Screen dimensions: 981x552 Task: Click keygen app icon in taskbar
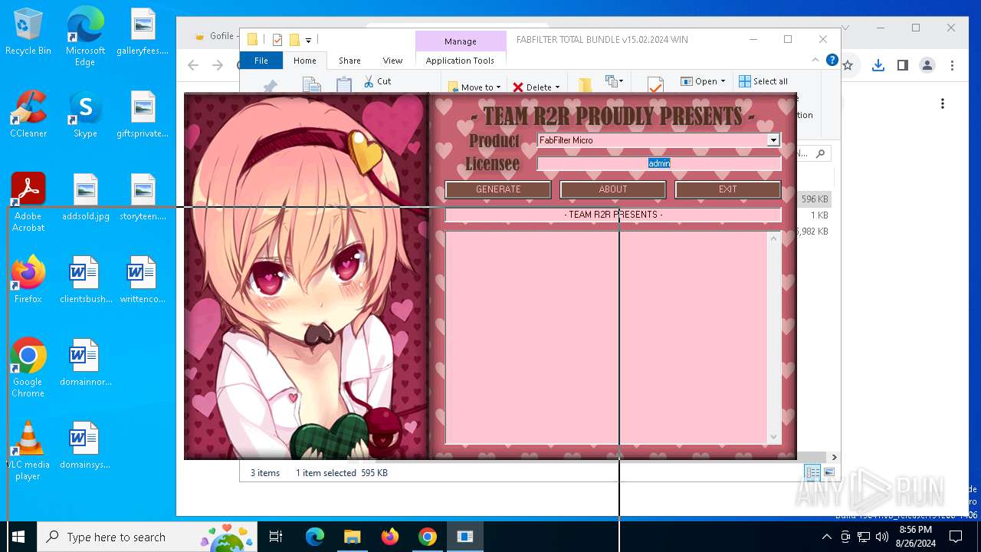click(x=464, y=537)
